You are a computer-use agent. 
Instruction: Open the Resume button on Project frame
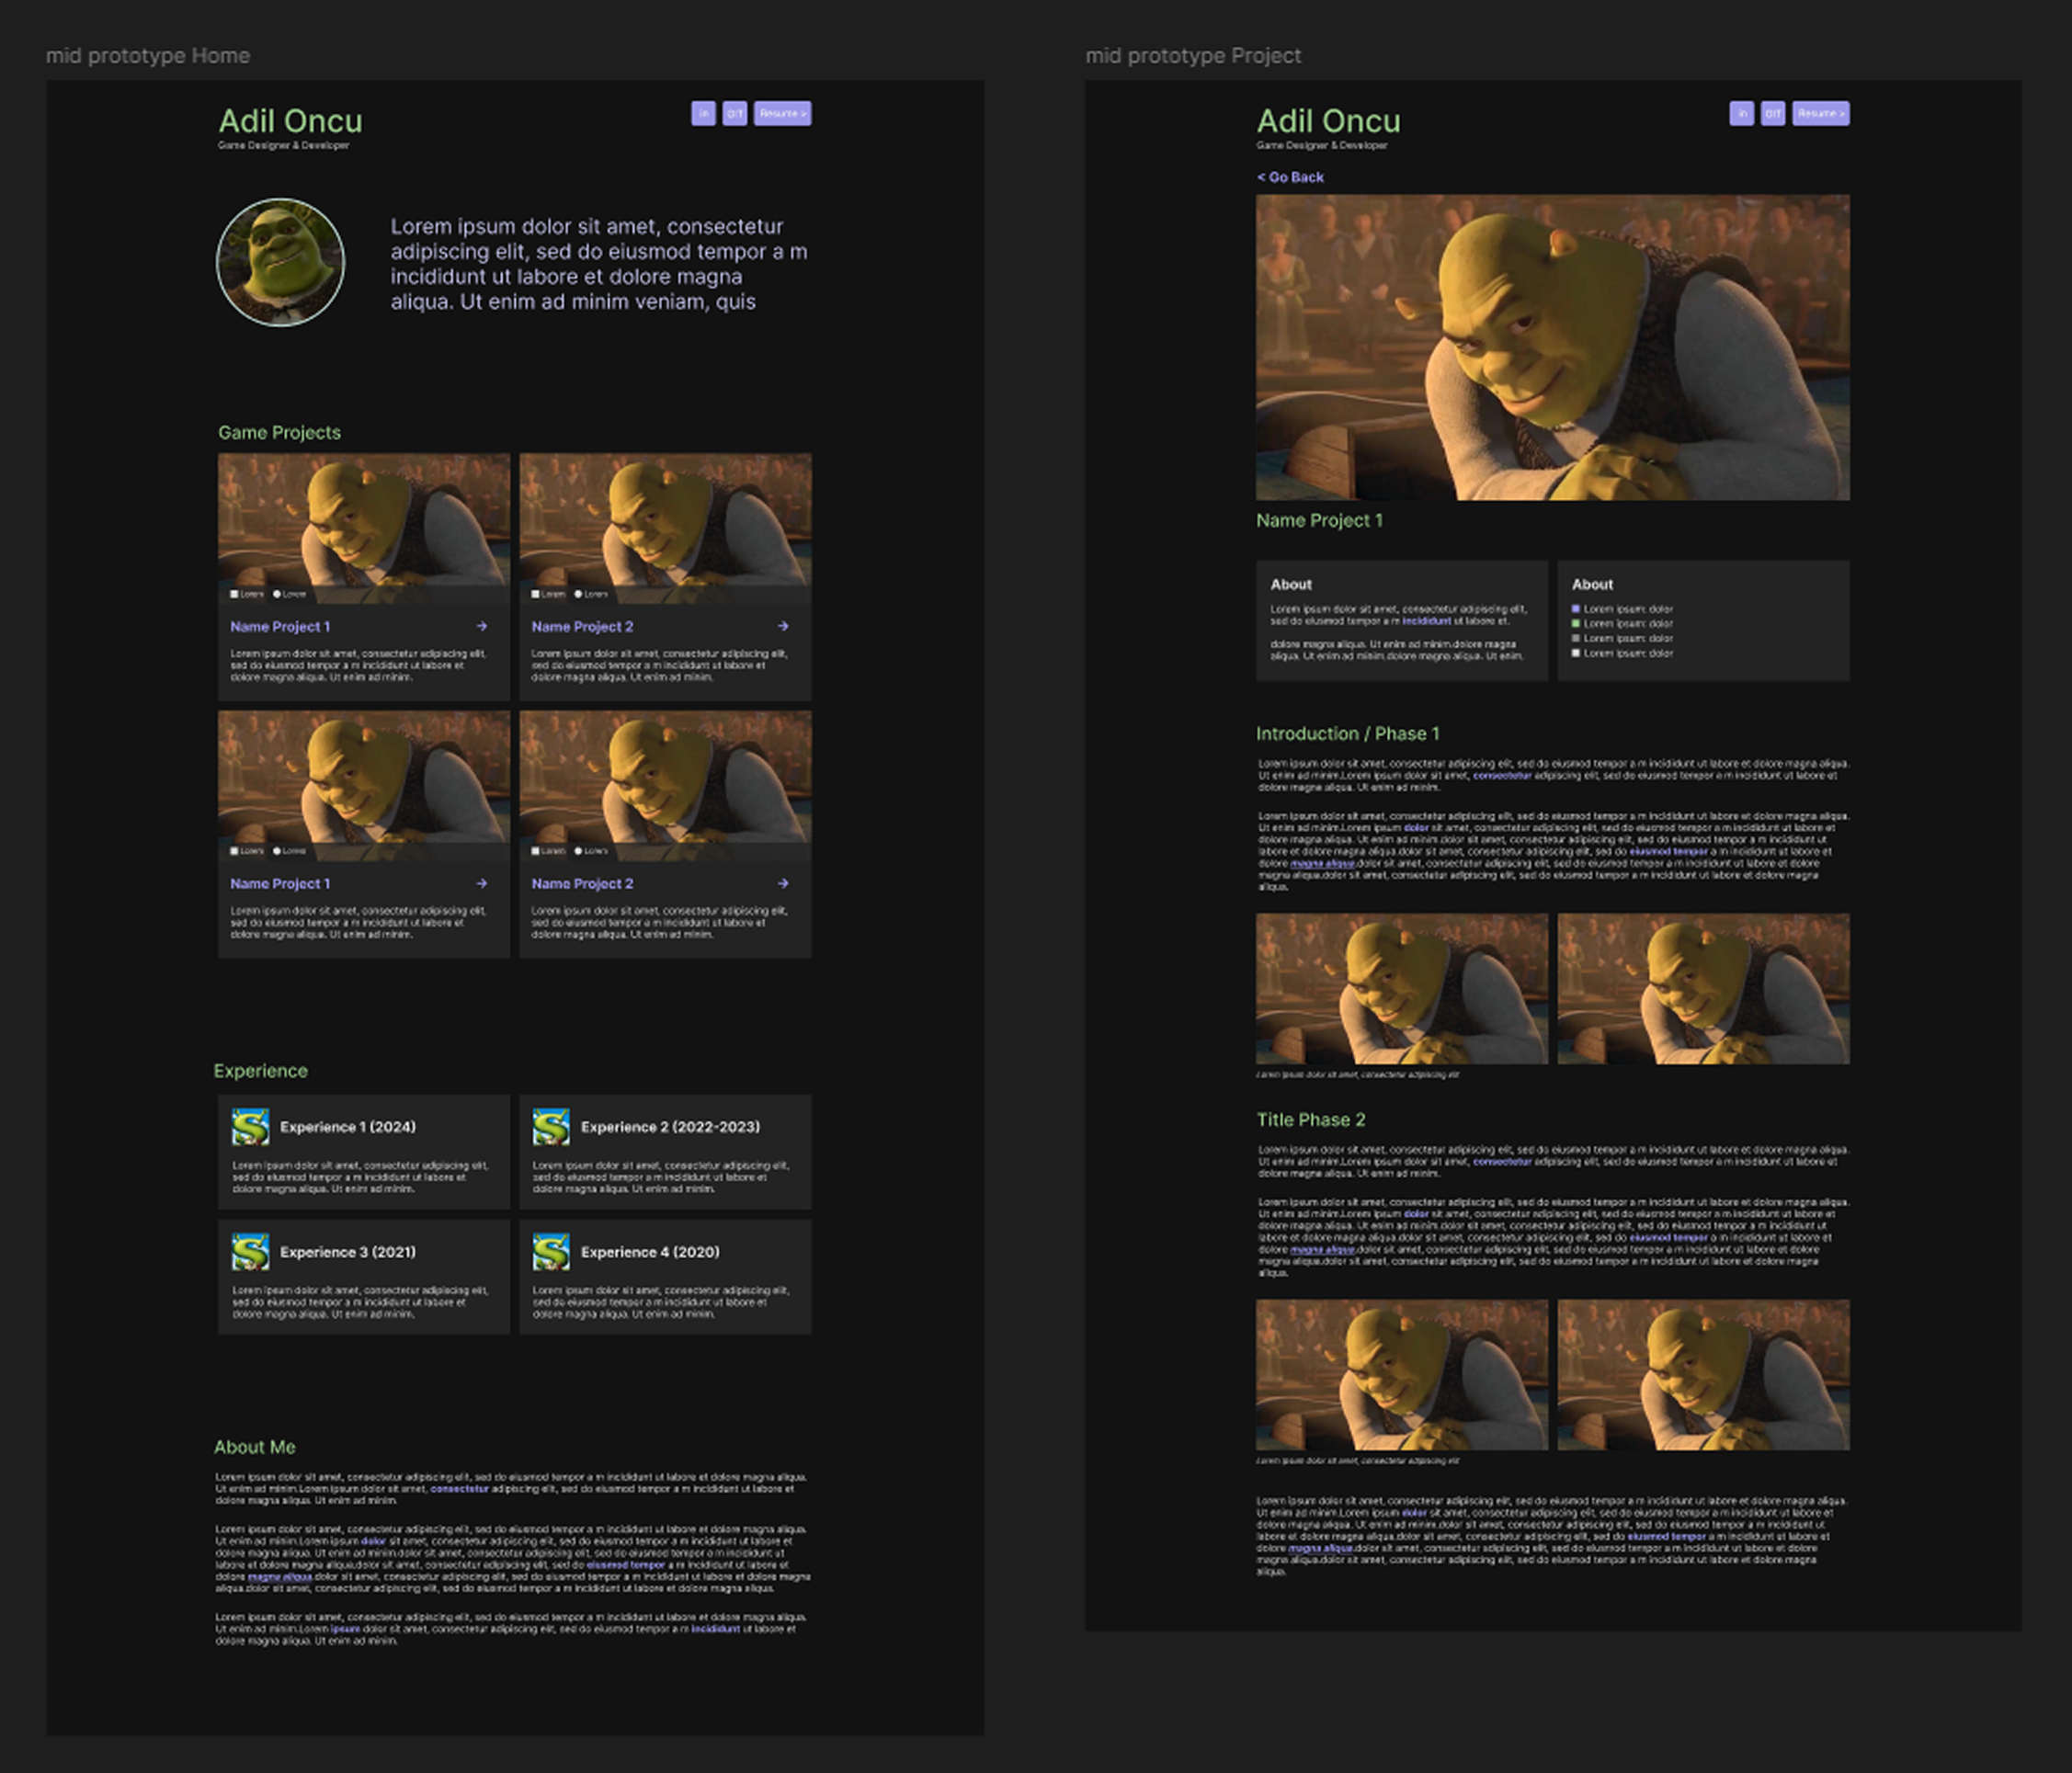tap(1820, 113)
